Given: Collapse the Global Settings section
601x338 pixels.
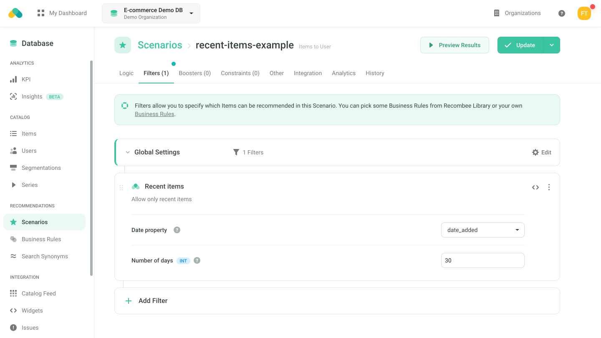Looking at the screenshot, I should click(x=128, y=152).
